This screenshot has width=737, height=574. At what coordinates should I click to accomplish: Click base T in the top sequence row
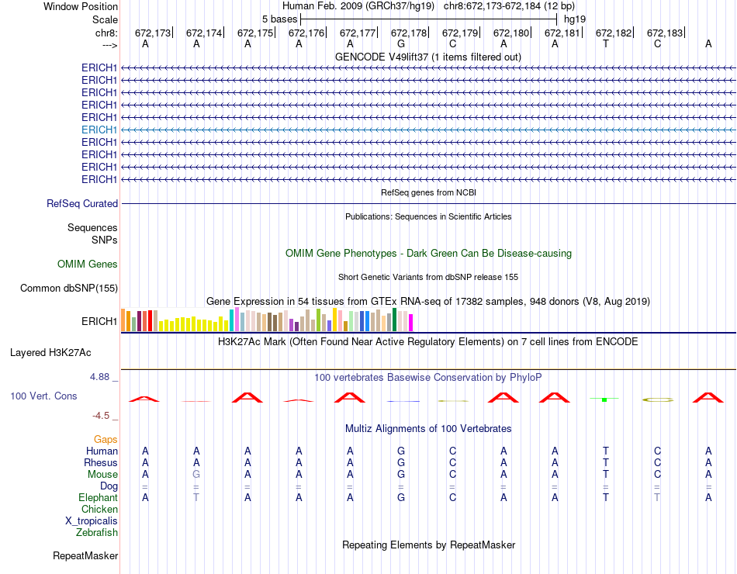tap(606, 44)
